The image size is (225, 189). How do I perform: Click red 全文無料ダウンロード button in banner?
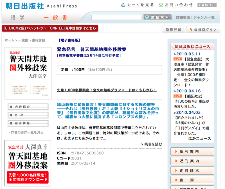tap(28, 177)
